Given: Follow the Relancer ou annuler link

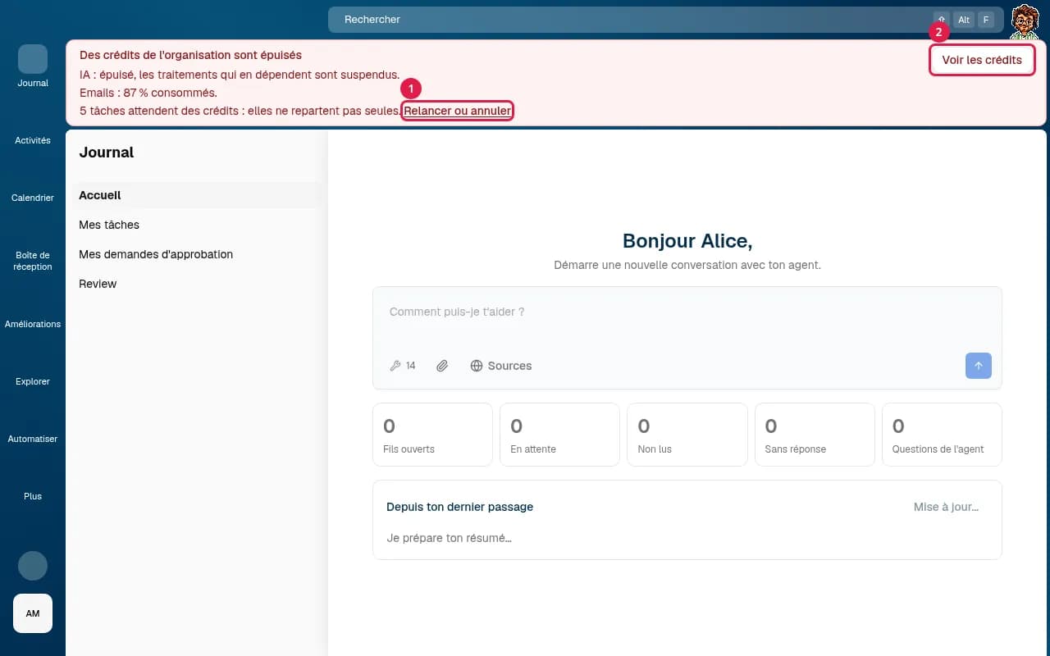Looking at the screenshot, I should coord(458,111).
